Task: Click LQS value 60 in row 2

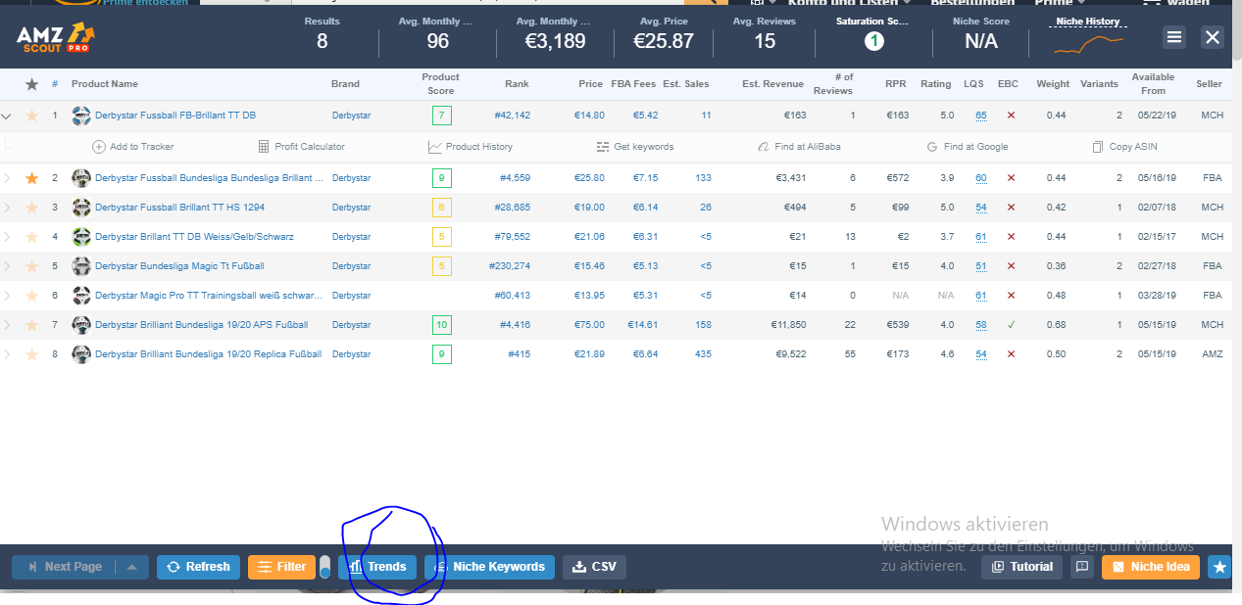Action: 981,178
